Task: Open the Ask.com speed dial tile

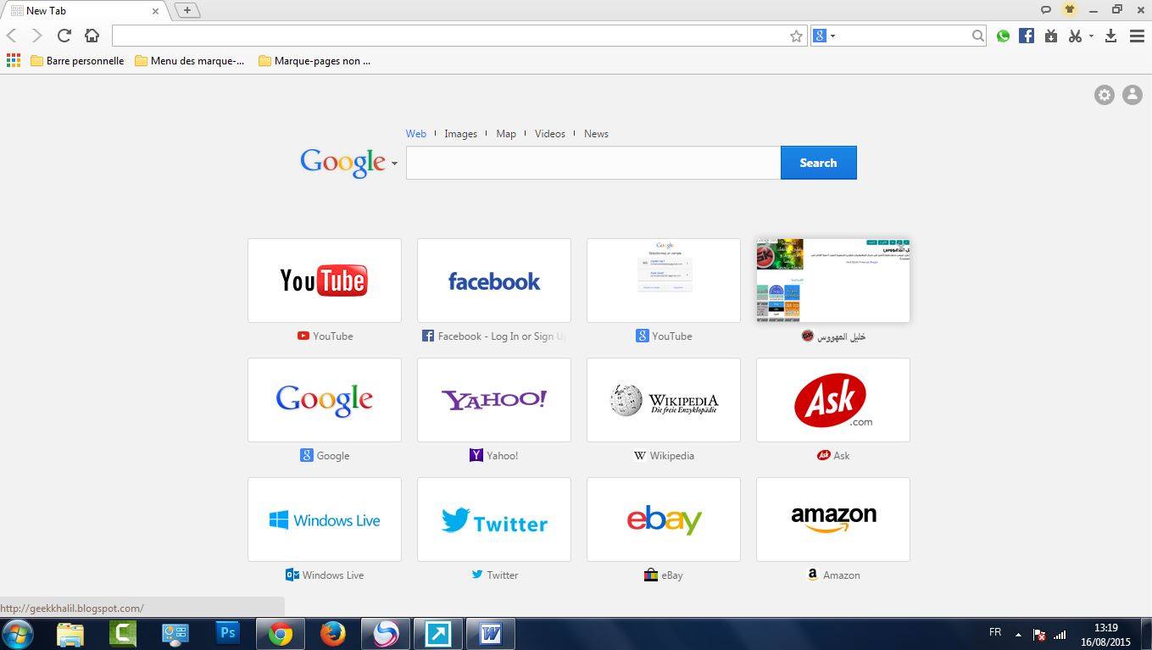Action: [833, 399]
